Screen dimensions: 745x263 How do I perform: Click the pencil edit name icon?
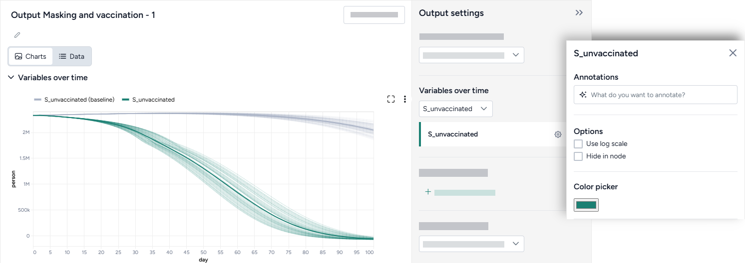coord(17,35)
